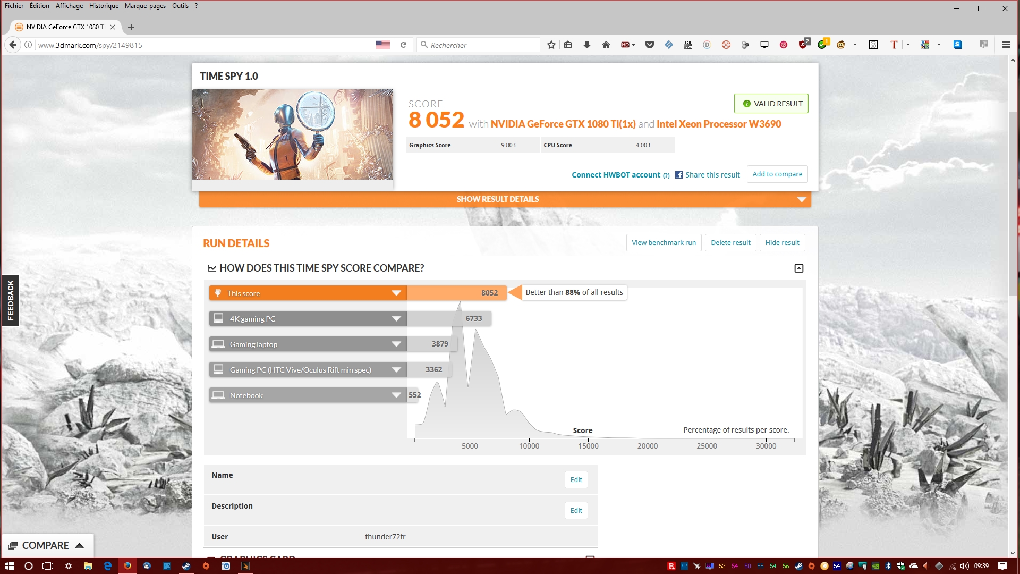Open the downloads arrow in the toolbar
The width and height of the screenshot is (1020, 574).
coord(587,45)
